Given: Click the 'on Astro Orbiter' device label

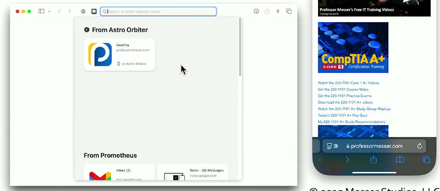Looking at the screenshot, I should (132, 64).
